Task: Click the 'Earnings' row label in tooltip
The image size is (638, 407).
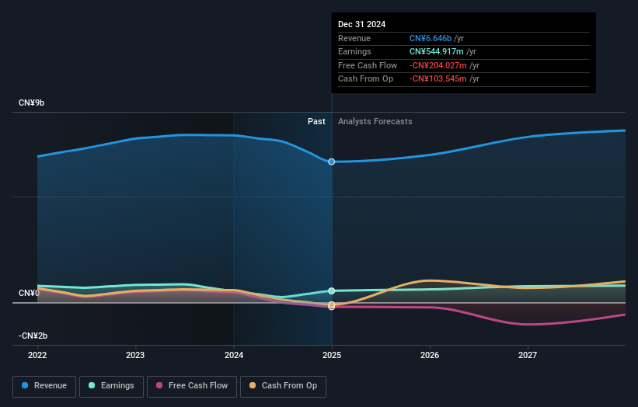Action: 354,51
